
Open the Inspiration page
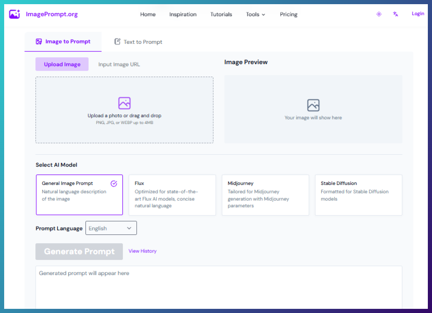[183, 15]
